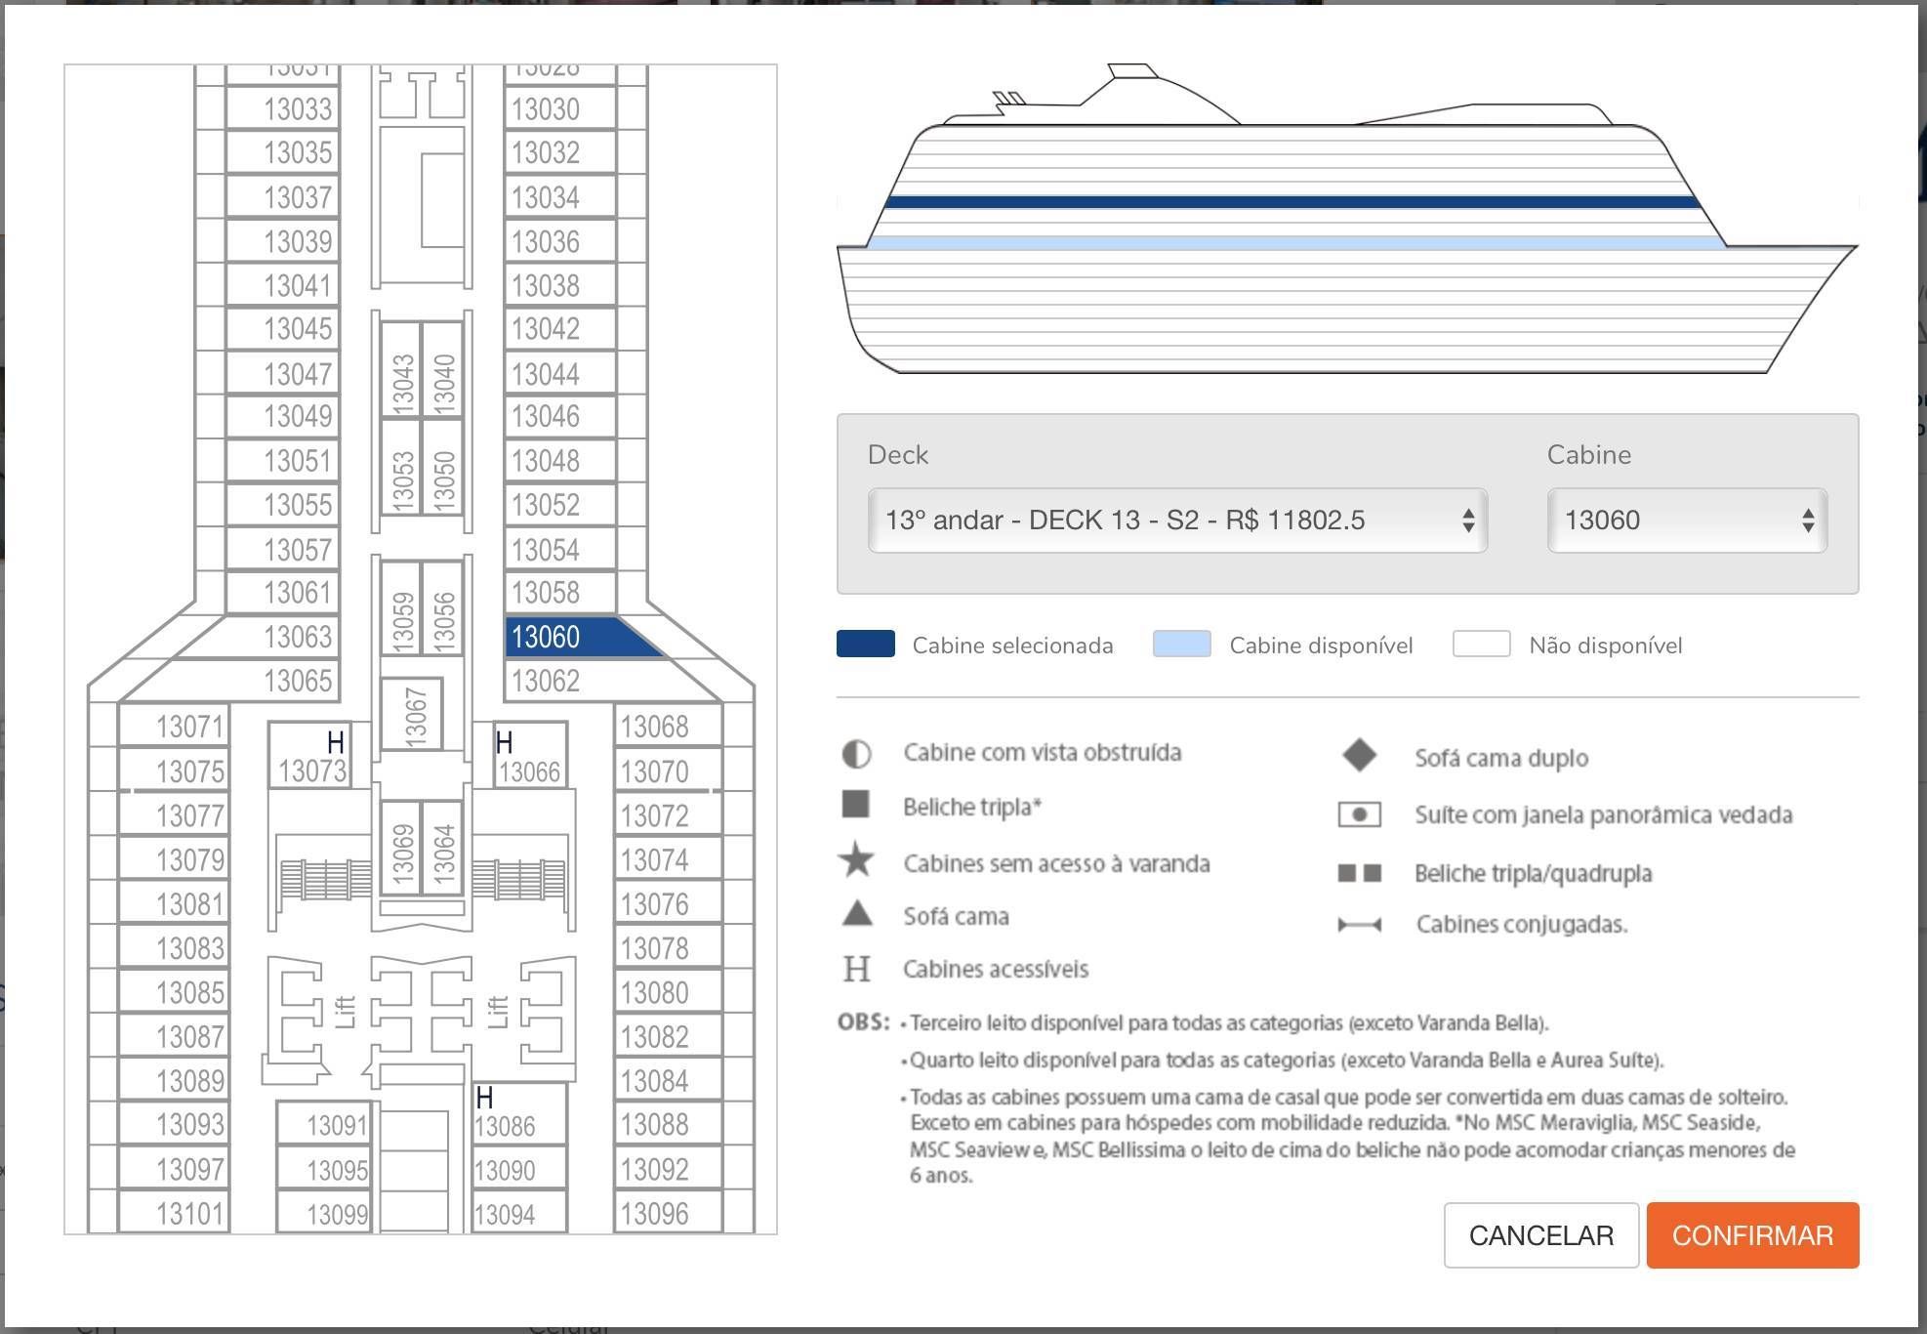The height and width of the screenshot is (1334, 1927).
Task: Select cabin 13078 on the deck plan
Action: coord(668,948)
